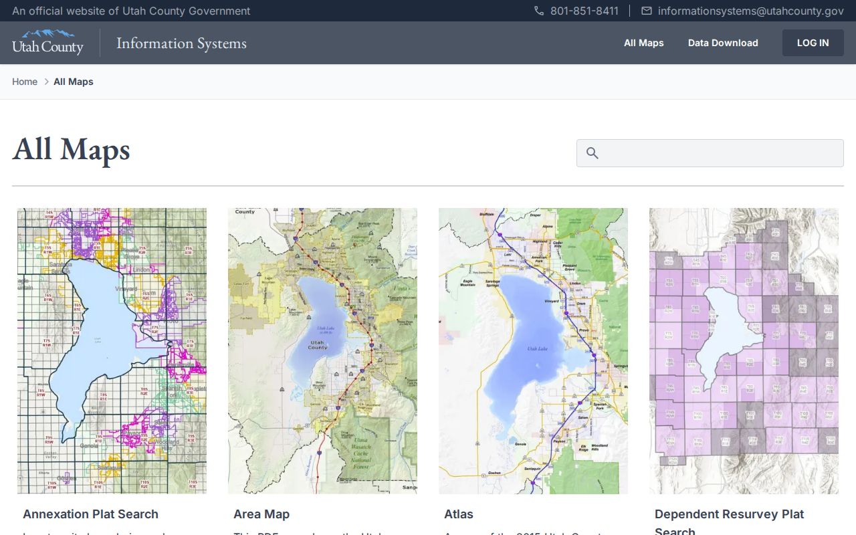
Task: Open the Data Download menu item
Action: (723, 43)
